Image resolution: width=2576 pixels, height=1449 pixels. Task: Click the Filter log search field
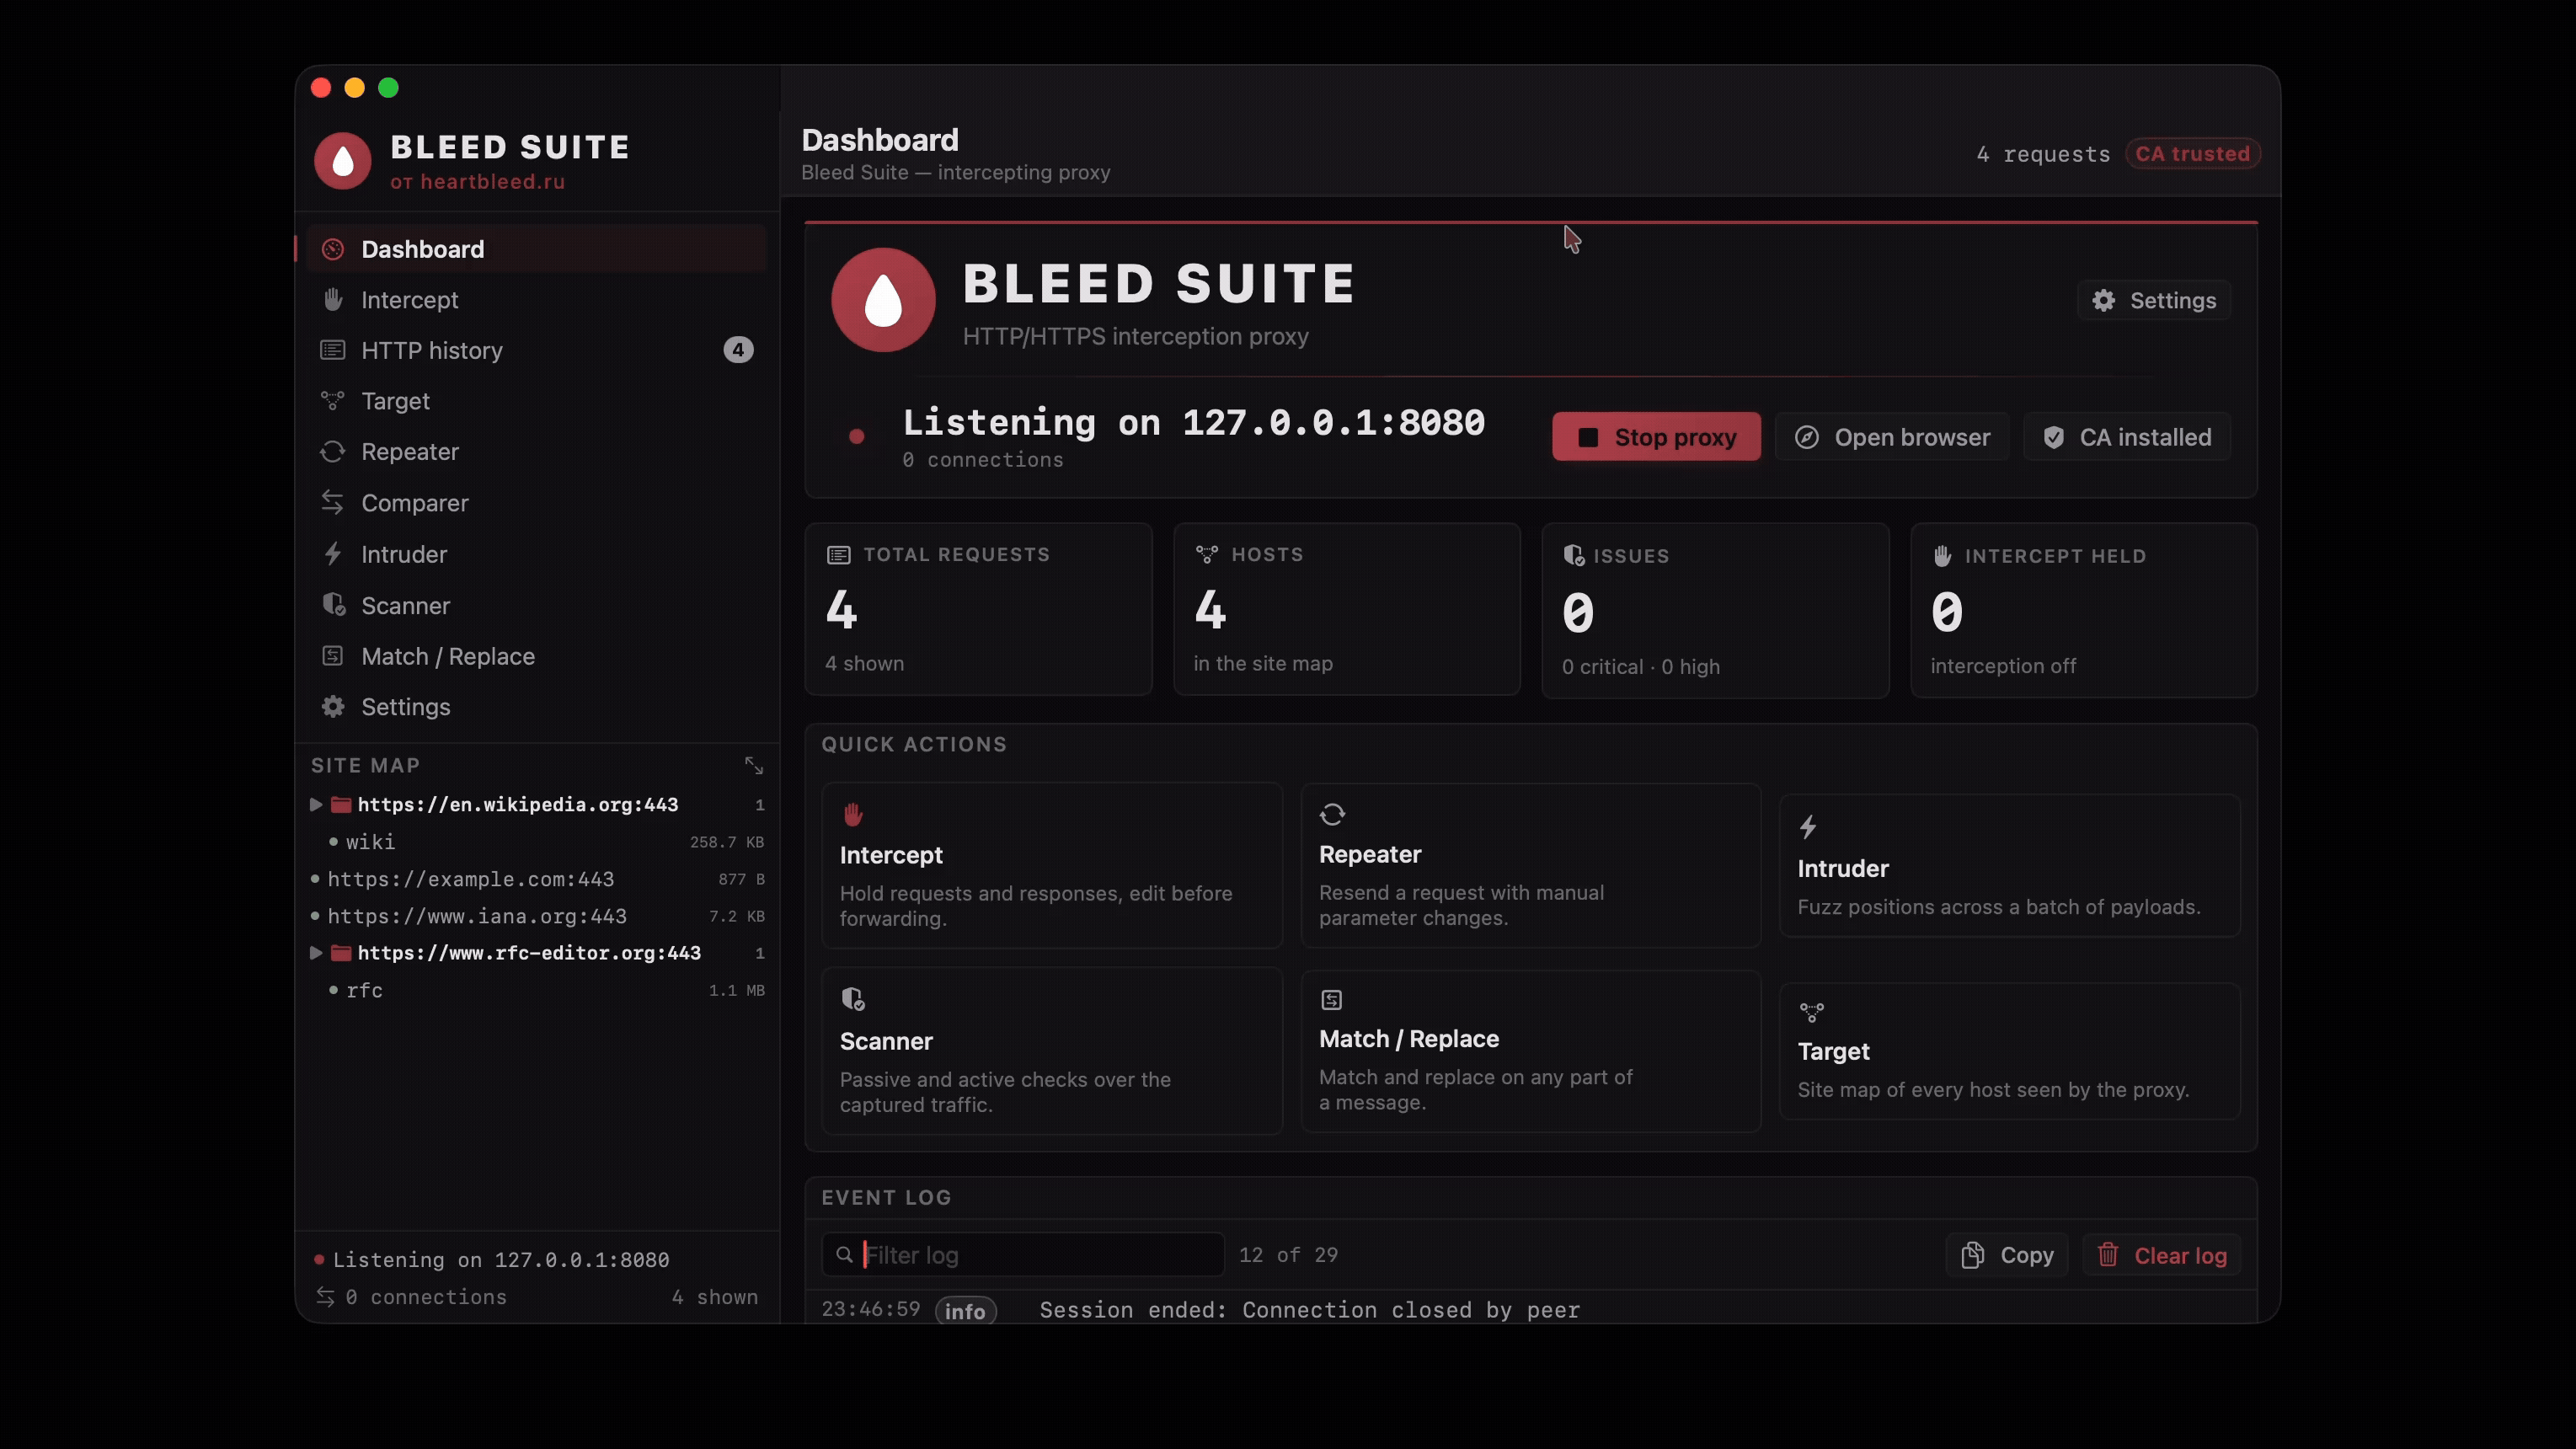tap(1023, 1255)
